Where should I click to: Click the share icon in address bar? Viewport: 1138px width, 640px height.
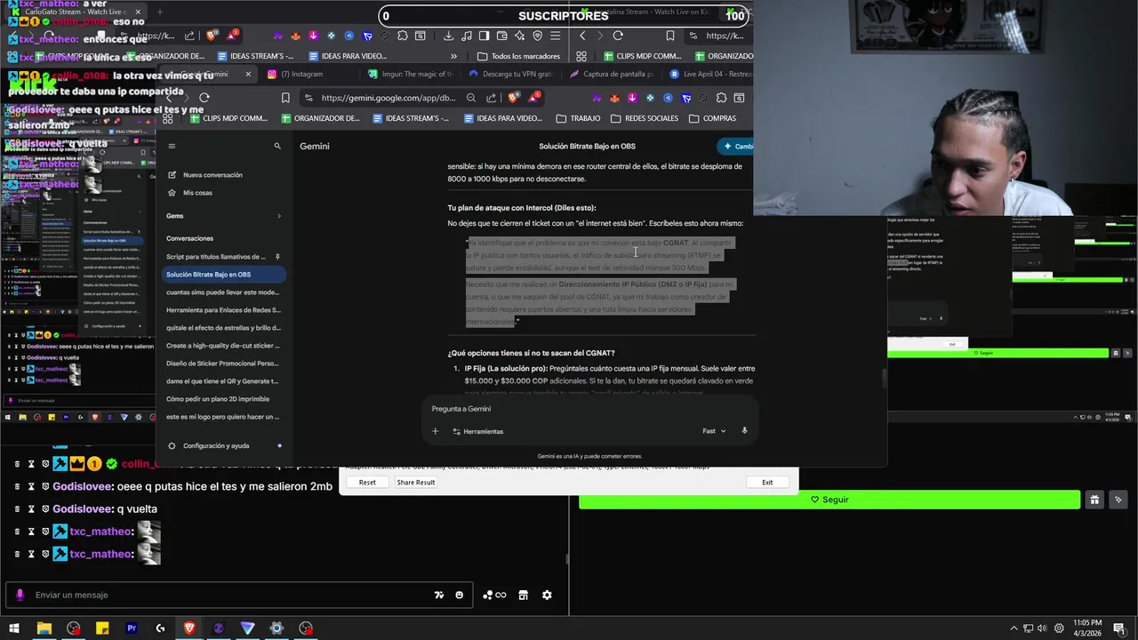(492, 98)
